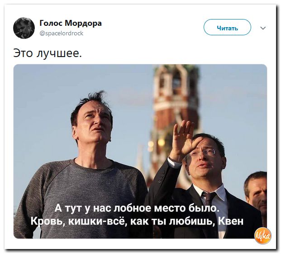Open the @spacelordrock handle link
The height and width of the screenshot is (254, 281).
(61, 34)
